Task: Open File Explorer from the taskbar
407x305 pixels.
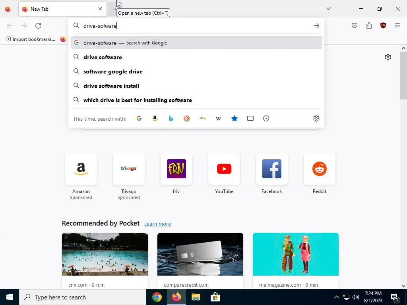Action: 196,297
